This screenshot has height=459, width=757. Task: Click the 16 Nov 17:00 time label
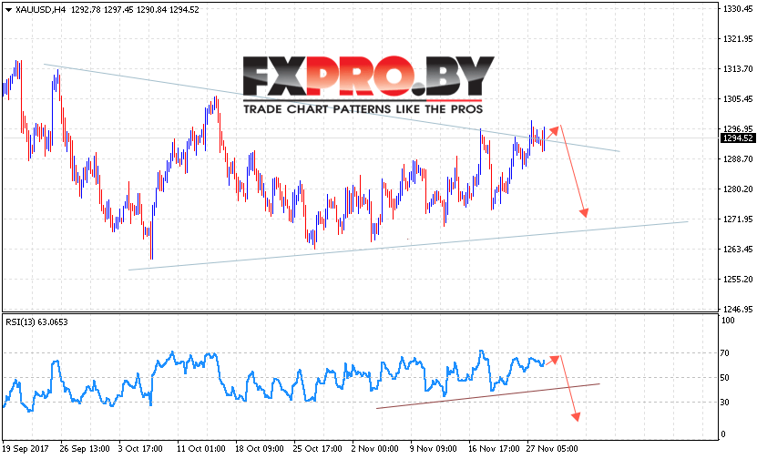[494, 449]
